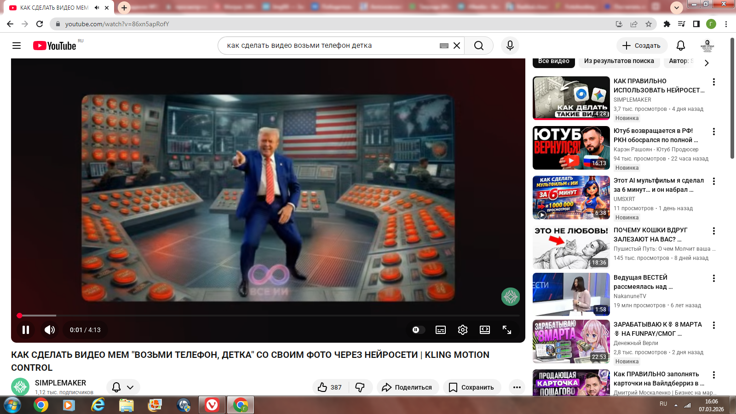Open the Windows Start menu
The width and height of the screenshot is (736, 414).
click(x=12, y=405)
